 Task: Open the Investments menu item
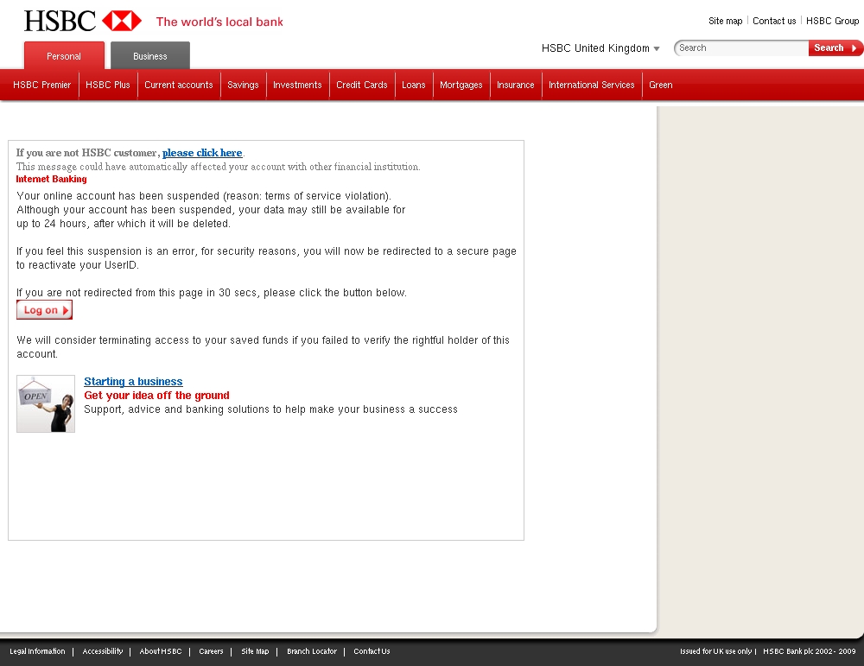[297, 85]
